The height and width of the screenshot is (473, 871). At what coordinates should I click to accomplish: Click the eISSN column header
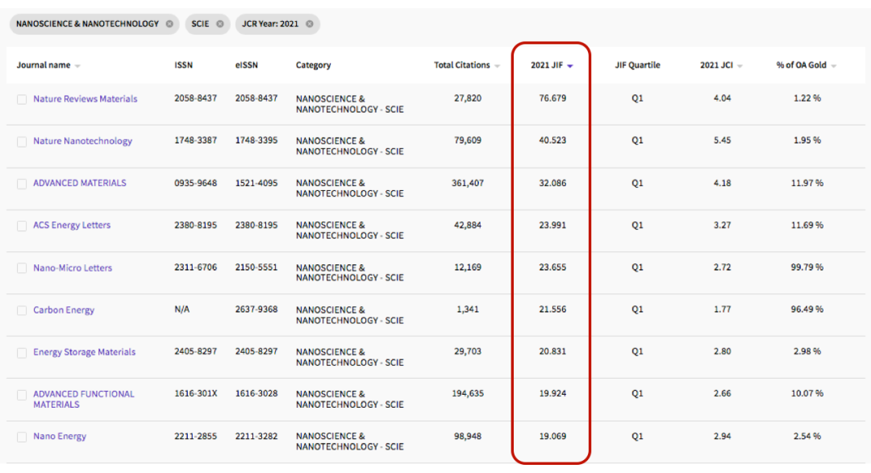[246, 65]
